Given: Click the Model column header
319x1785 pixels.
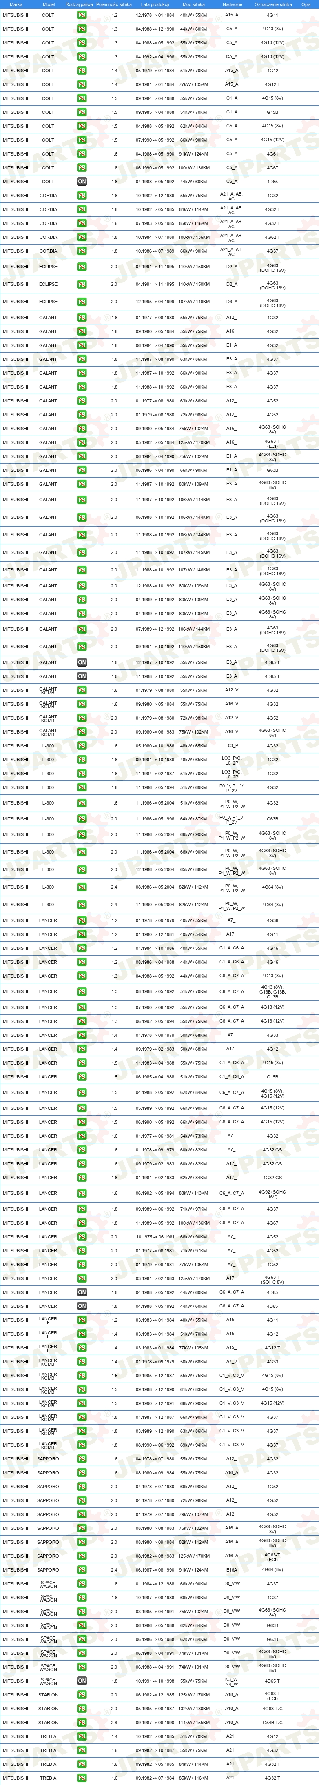Looking at the screenshot, I should (49, 4).
